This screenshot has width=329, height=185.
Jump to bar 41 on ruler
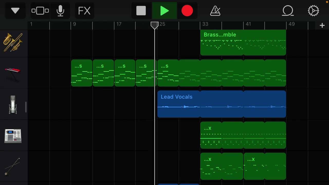click(248, 24)
